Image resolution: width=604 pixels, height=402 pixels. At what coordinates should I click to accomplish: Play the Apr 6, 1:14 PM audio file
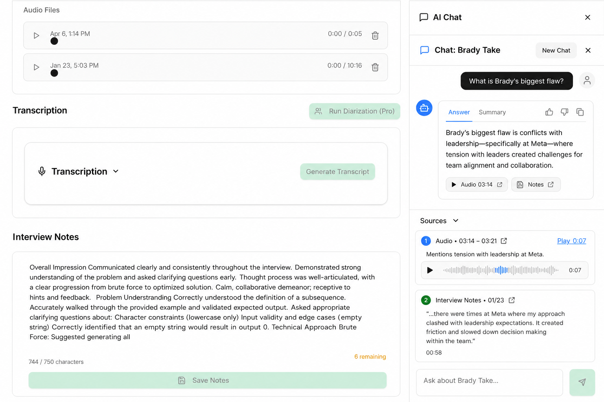click(x=37, y=36)
